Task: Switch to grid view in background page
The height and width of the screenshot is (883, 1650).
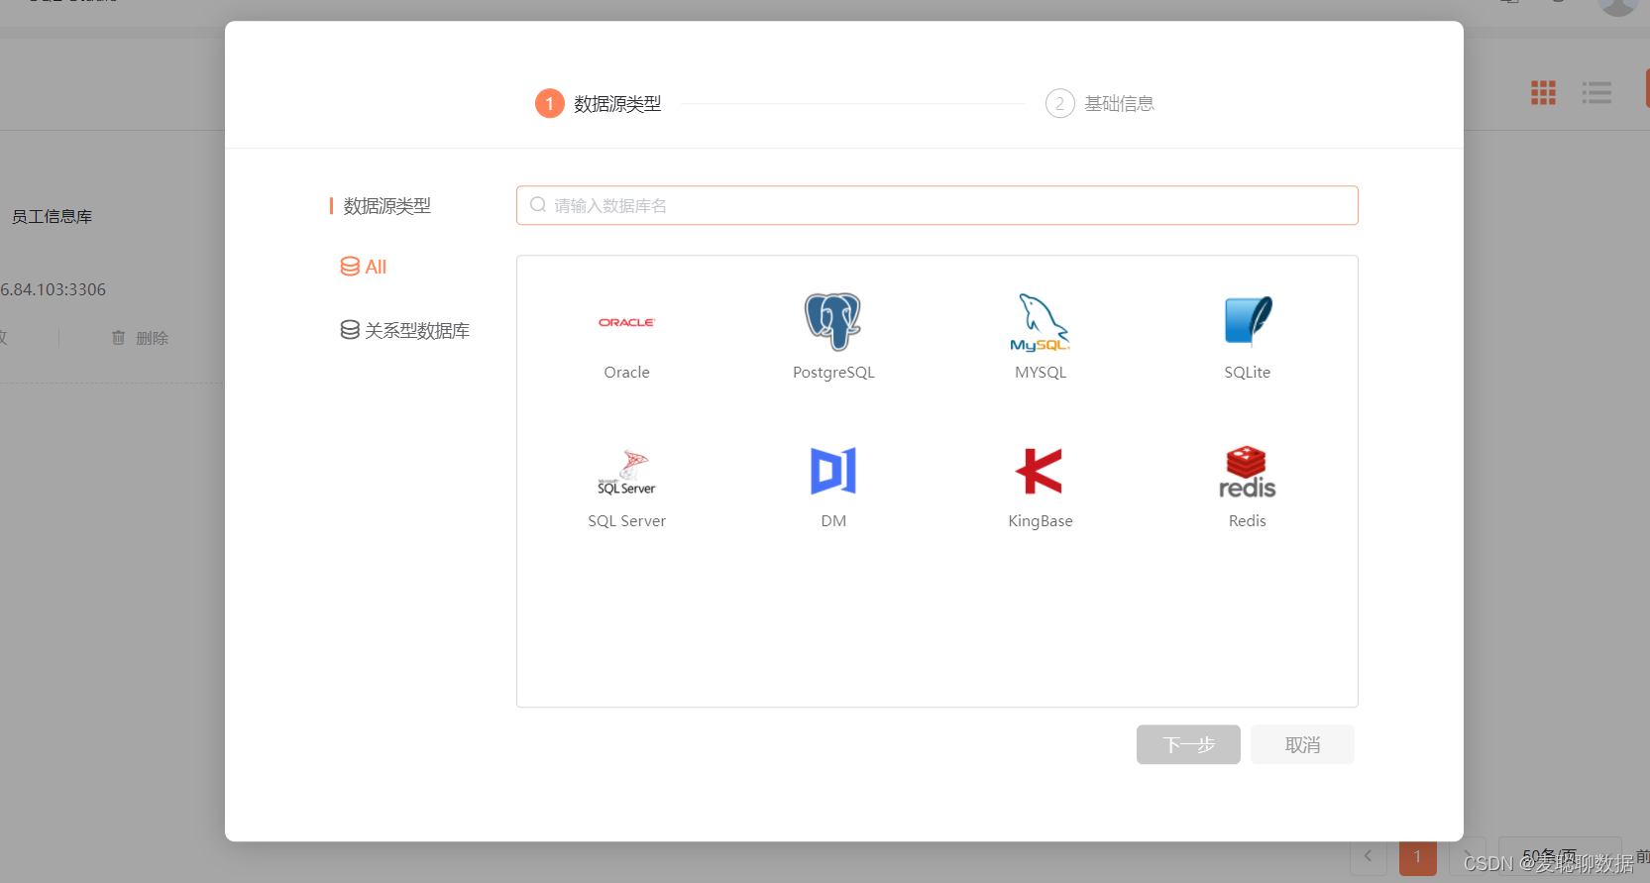Action: 1543,93
